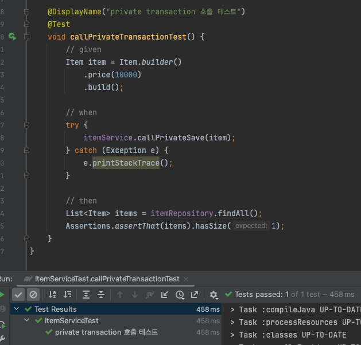Rerun tests green play button

point(2,295)
